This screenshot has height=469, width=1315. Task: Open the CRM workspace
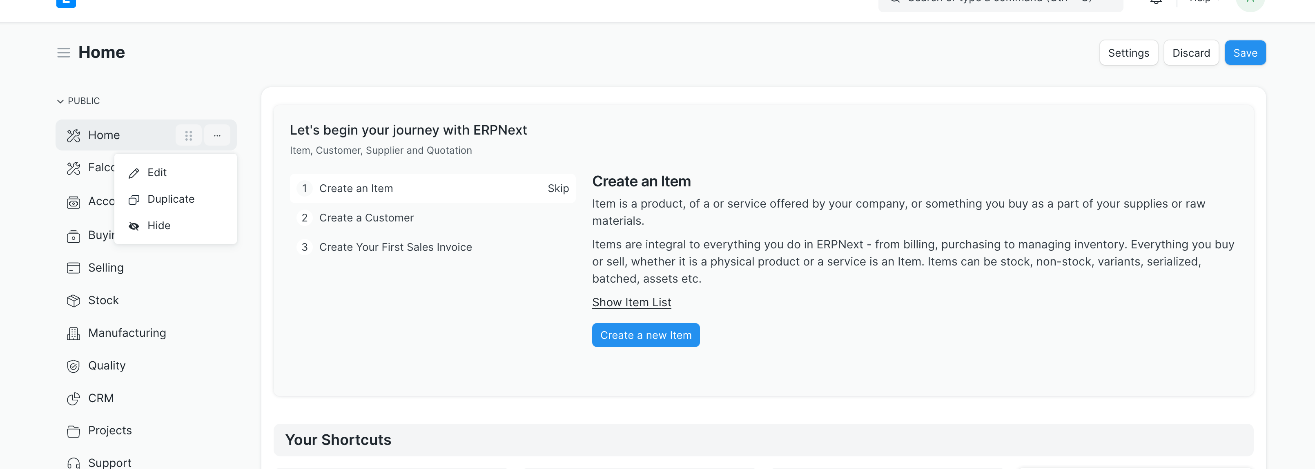click(146, 398)
